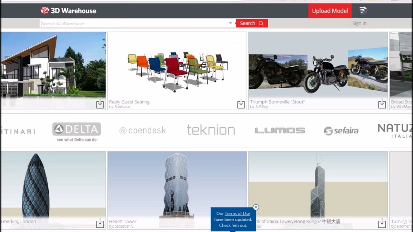Close the Terms of Use notification
413x232 pixels.
point(256,207)
